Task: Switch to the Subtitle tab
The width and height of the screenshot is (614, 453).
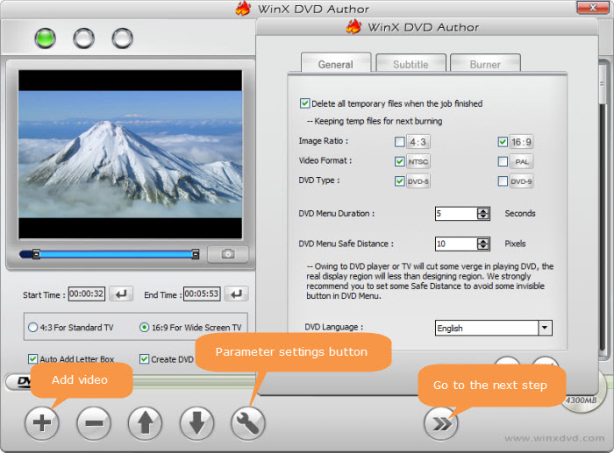Action: coord(411,64)
